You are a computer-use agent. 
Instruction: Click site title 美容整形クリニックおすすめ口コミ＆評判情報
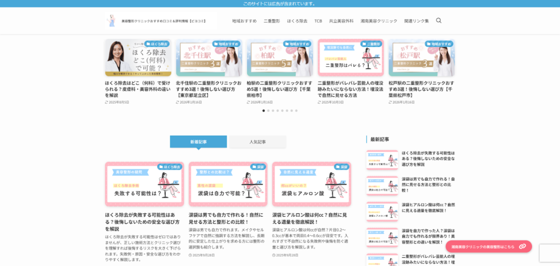(x=164, y=21)
